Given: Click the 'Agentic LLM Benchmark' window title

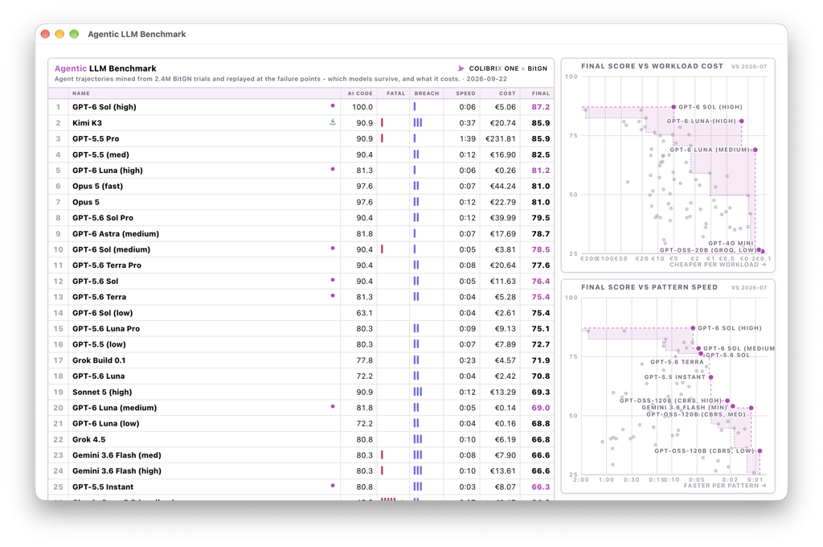Looking at the screenshot, I should tap(137, 34).
